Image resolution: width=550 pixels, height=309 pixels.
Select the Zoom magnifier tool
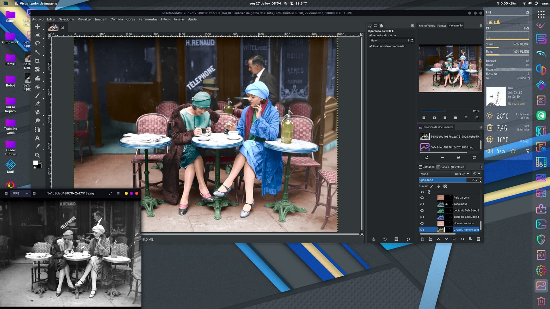(37, 155)
